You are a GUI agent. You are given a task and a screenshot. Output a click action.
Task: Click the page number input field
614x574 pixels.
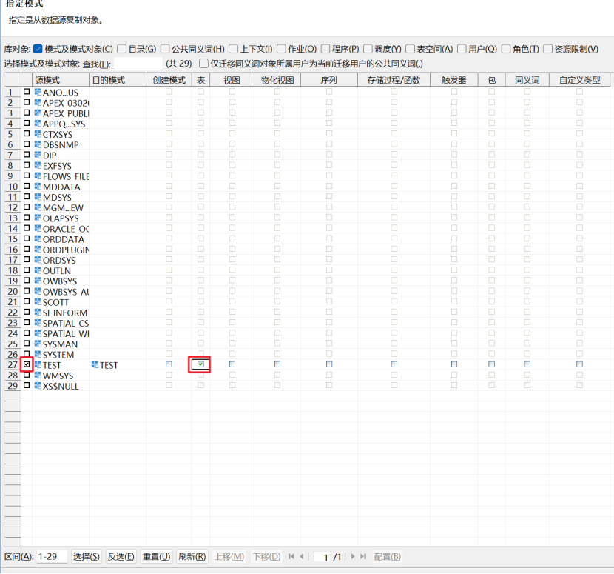point(322,557)
